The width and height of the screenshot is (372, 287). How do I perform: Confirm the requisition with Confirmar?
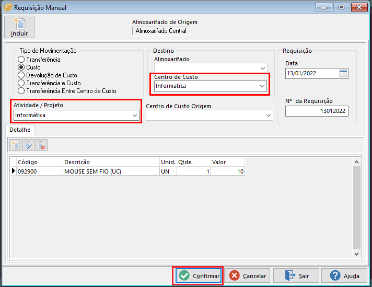tap(199, 276)
